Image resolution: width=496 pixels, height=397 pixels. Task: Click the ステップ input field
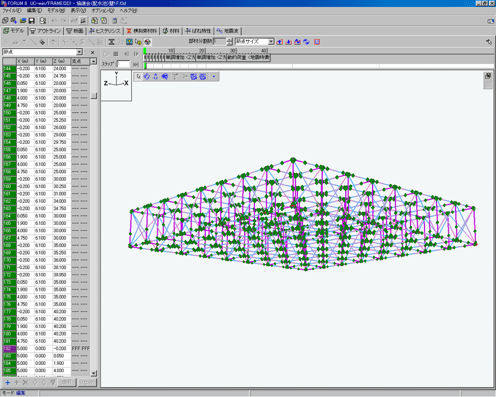pos(124,64)
